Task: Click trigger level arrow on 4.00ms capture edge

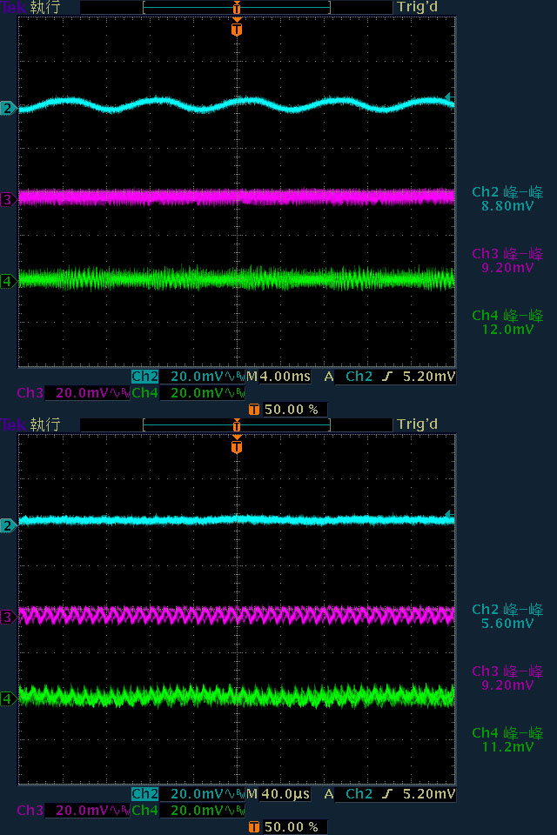Action: tap(449, 97)
